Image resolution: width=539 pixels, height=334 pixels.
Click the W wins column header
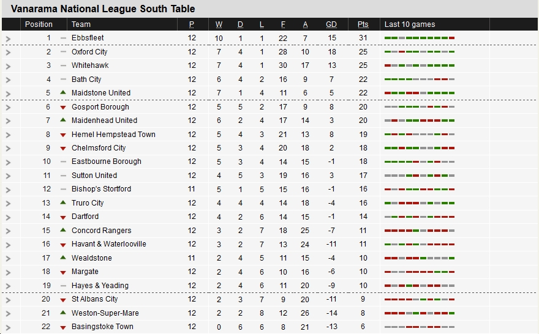[x=219, y=24]
